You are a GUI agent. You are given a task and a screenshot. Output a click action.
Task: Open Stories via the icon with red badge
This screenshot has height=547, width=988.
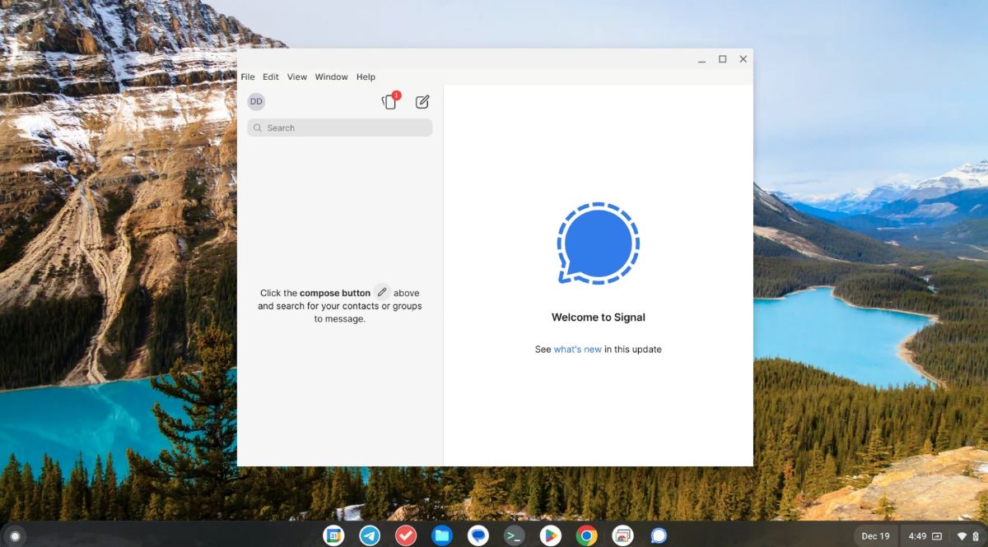389,101
